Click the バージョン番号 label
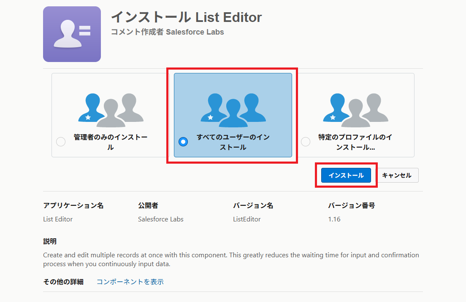466x302 pixels. point(352,205)
